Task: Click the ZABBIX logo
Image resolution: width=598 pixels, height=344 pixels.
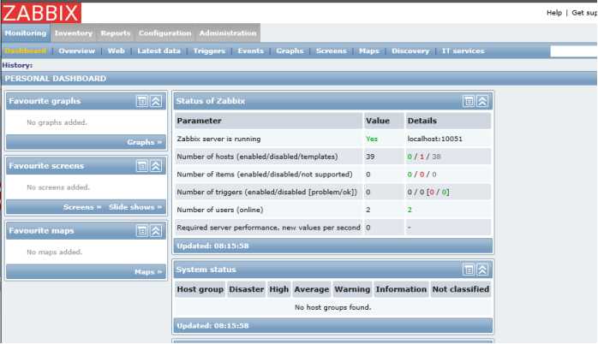Action: pyautogui.click(x=41, y=13)
